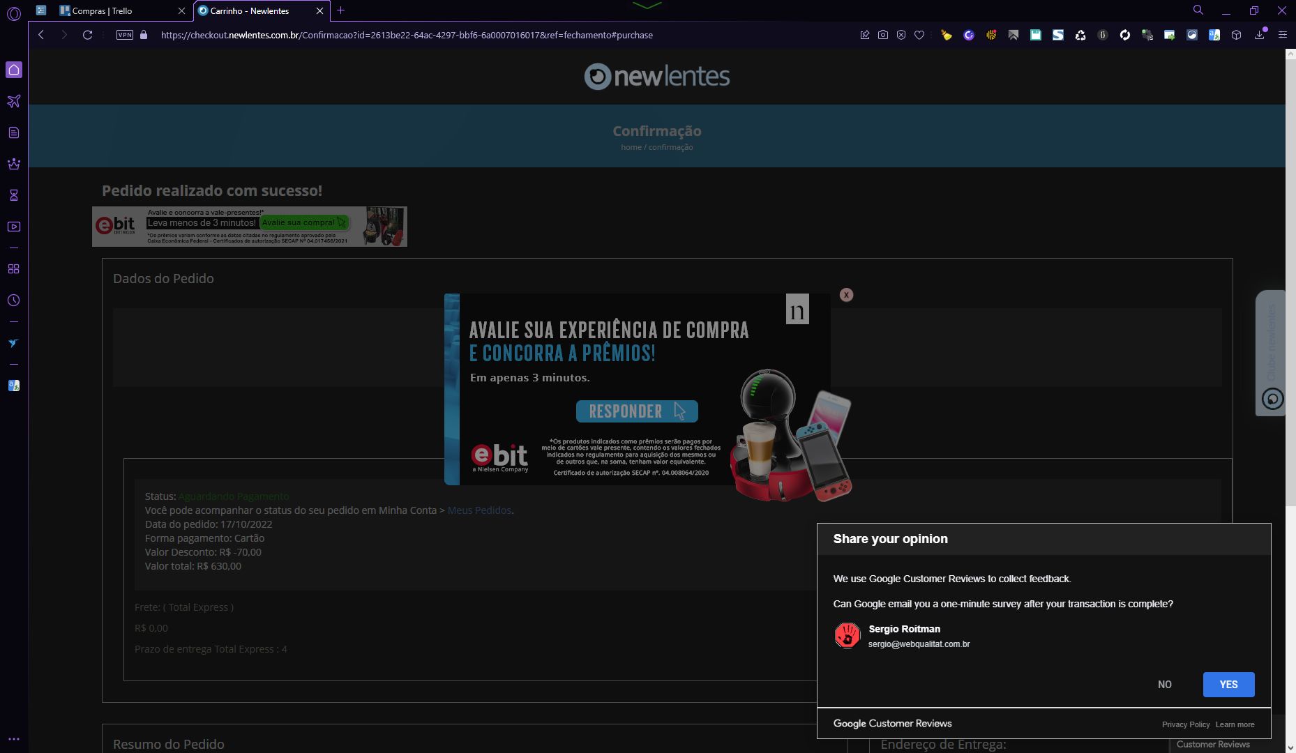The image size is (1296, 753).
Task: Click the hourglass icon in sidebar
Action: (14, 195)
